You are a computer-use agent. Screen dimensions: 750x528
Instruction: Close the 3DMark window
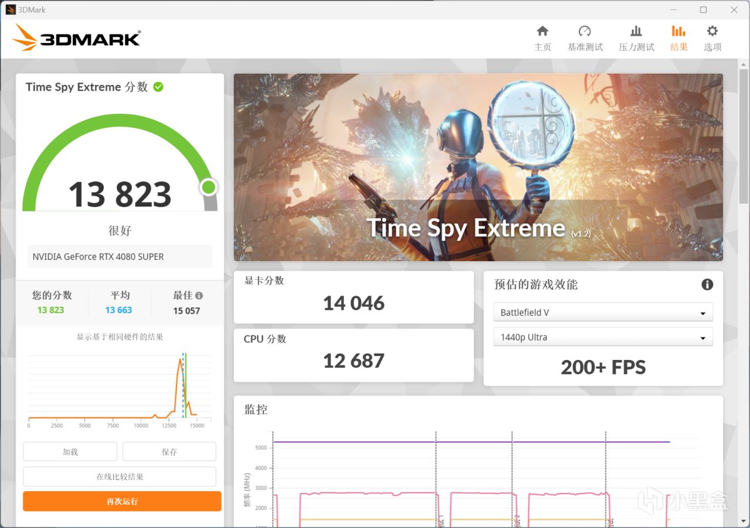[x=734, y=9]
